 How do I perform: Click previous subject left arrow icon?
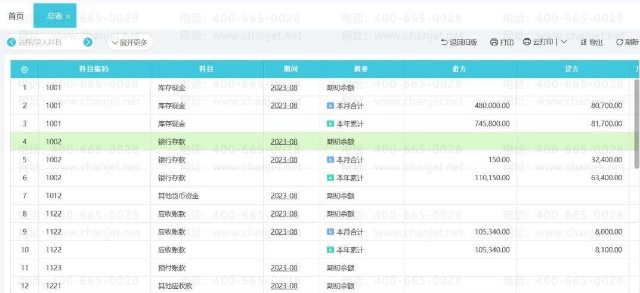(x=11, y=42)
